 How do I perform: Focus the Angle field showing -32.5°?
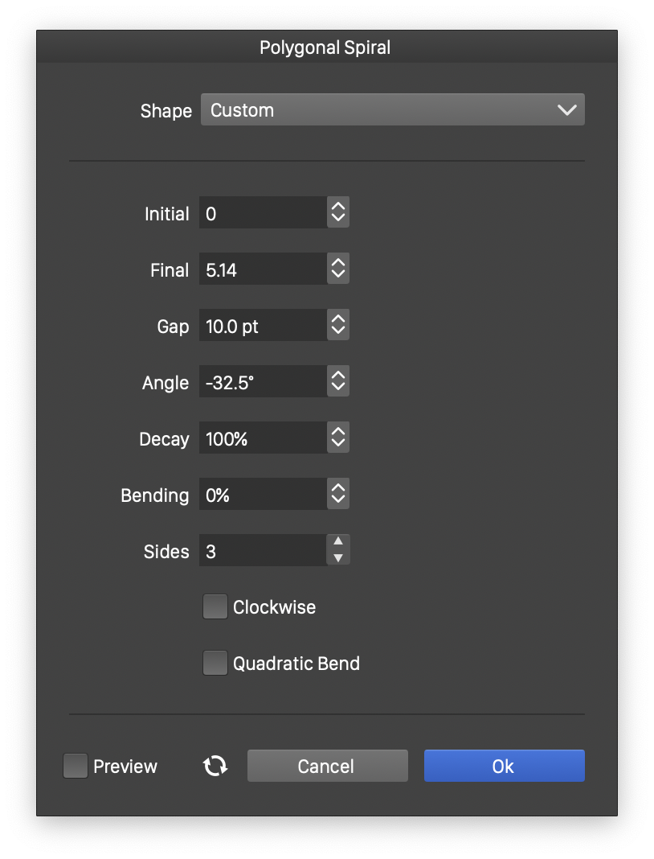[x=263, y=382]
